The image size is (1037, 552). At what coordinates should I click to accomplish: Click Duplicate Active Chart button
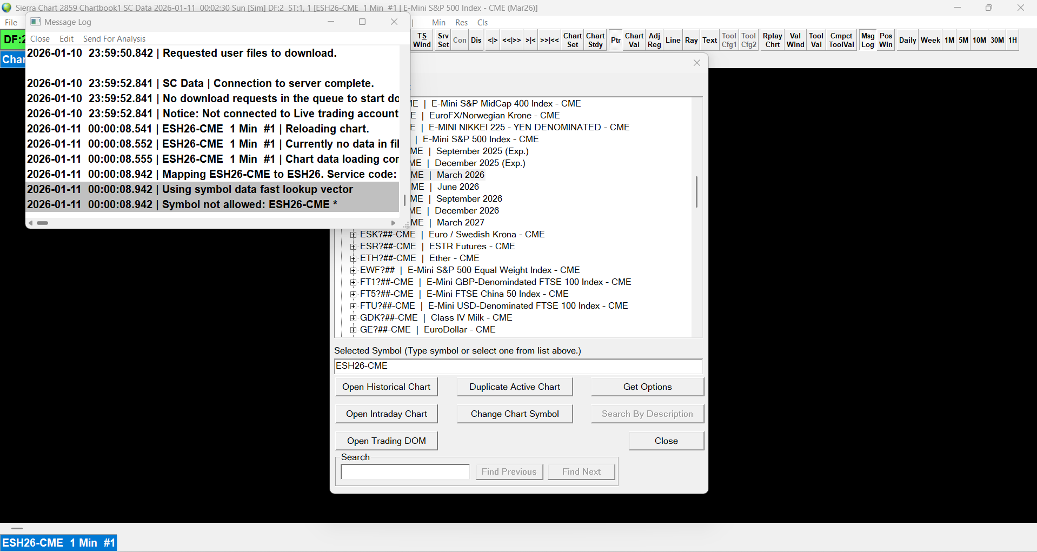click(514, 387)
